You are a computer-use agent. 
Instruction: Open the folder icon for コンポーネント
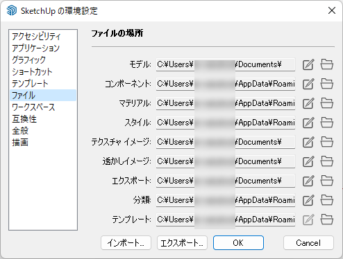coord(327,84)
